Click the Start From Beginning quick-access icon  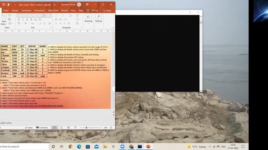pyautogui.click(x=4, y=5)
